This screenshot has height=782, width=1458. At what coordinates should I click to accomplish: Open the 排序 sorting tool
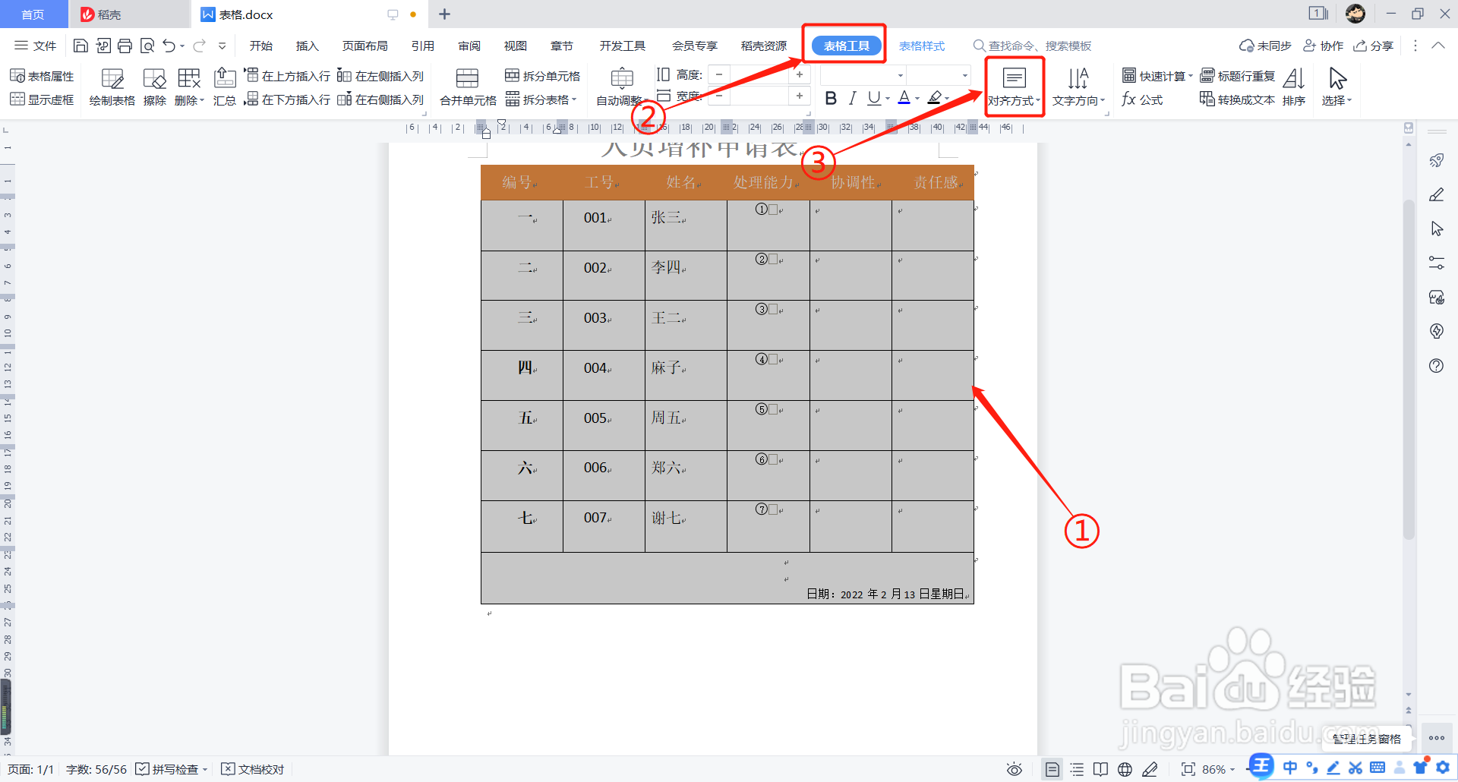coord(1293,86)
